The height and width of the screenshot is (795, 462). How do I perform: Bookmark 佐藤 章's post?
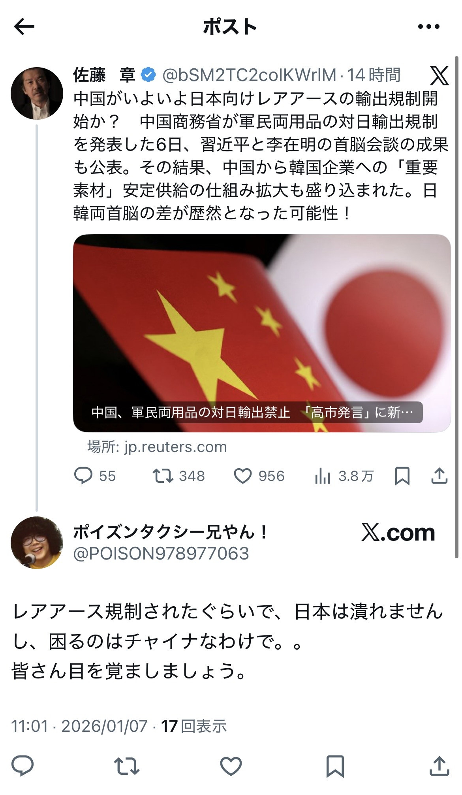[x=402, y=476]
